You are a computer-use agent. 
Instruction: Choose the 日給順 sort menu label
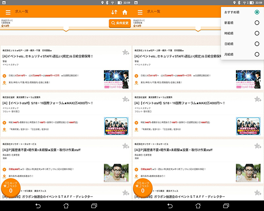[229, 44]
